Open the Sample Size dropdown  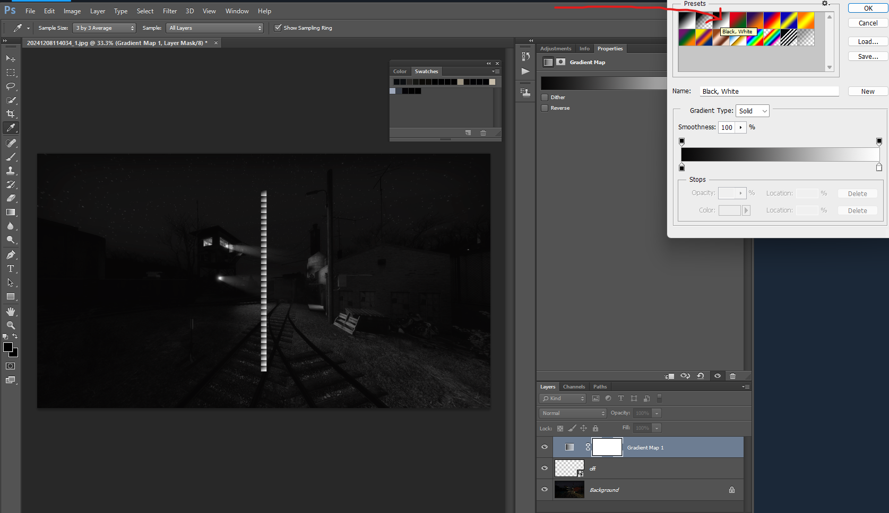point(104,28)
